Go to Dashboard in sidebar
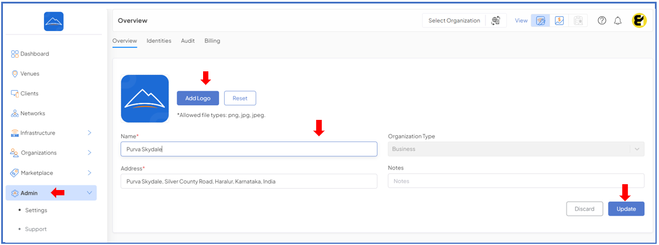The image size is (659, 245). click(x=35, y=54)
